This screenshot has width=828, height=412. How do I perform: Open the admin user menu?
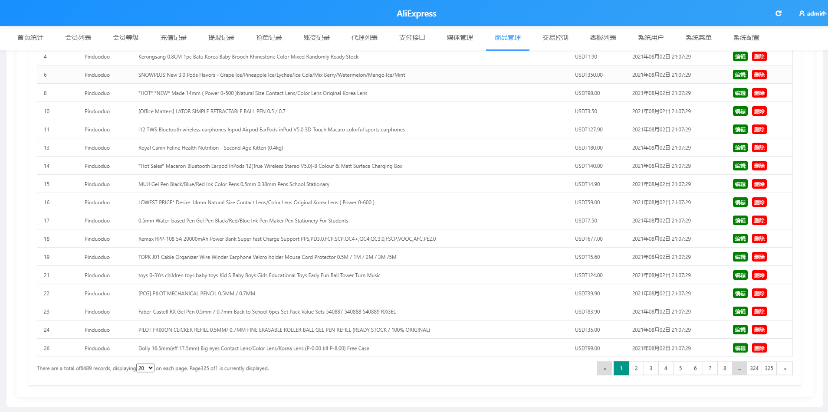pyautogui.click(x=812, y=13)
